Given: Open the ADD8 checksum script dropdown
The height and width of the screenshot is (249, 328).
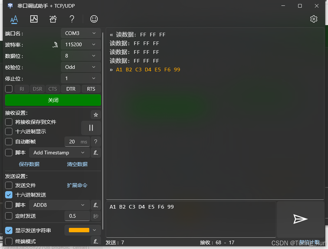Looking at the screenshot, I should [59, 205].
